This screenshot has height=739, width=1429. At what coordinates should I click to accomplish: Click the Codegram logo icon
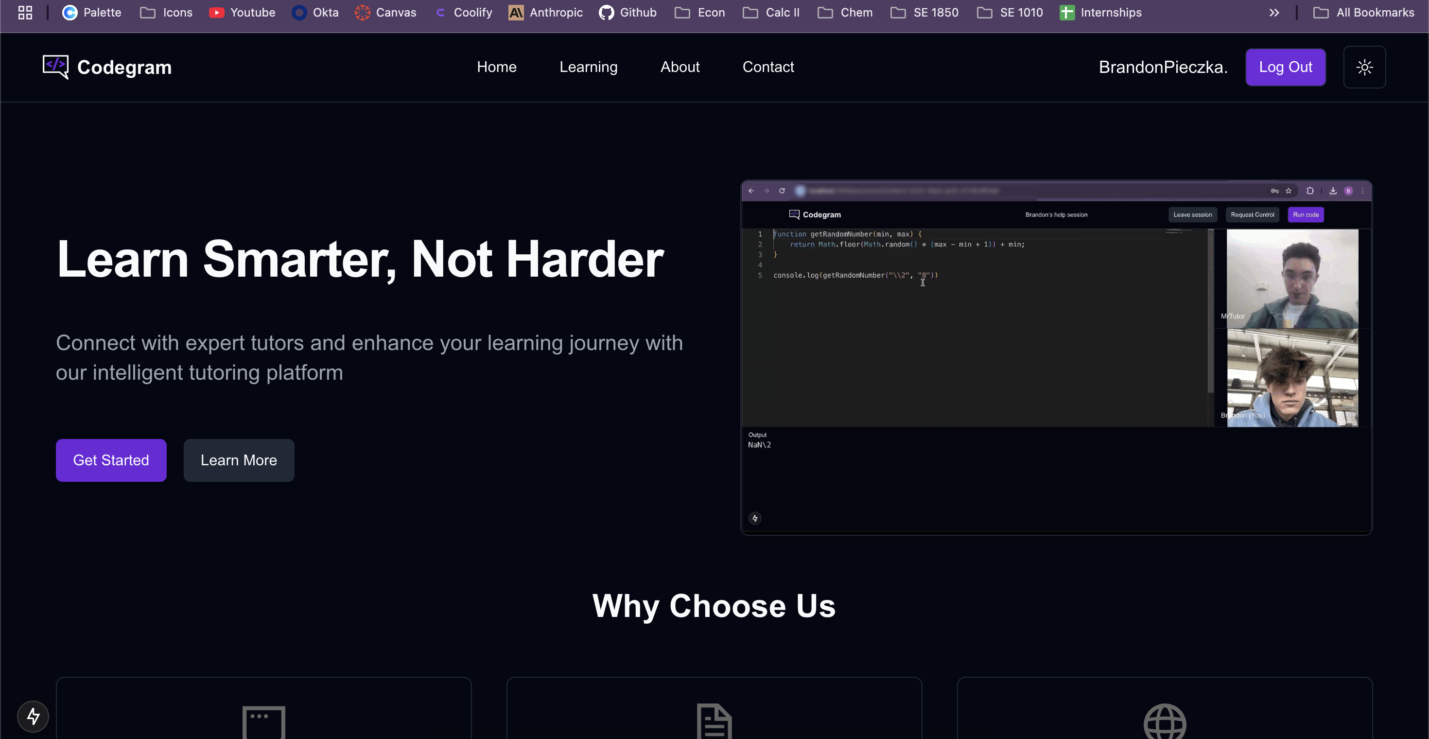pos(55,67)
